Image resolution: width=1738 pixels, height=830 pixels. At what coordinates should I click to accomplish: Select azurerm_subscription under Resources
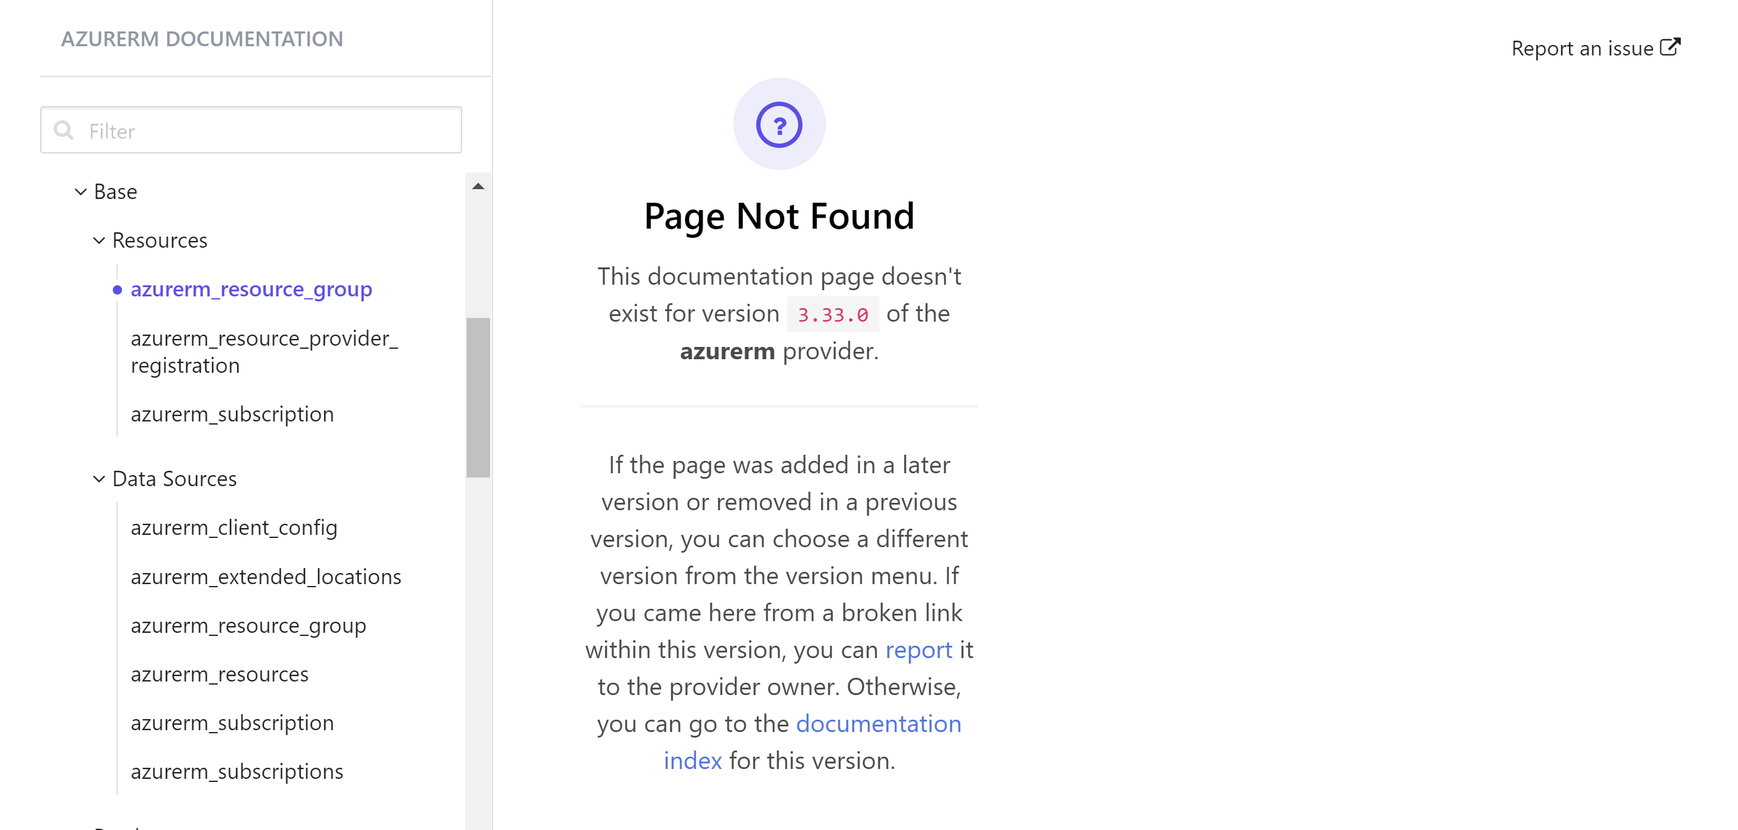pyautogui.click(x=232, y=413)
